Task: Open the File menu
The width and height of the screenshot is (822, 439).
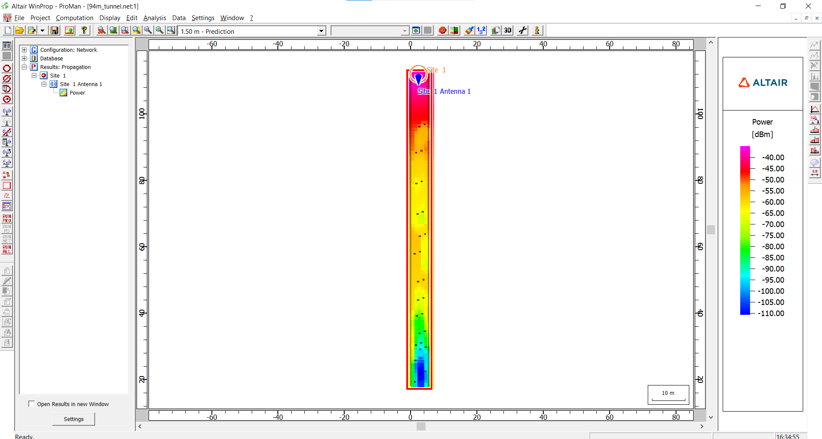Action: [19, 18]
